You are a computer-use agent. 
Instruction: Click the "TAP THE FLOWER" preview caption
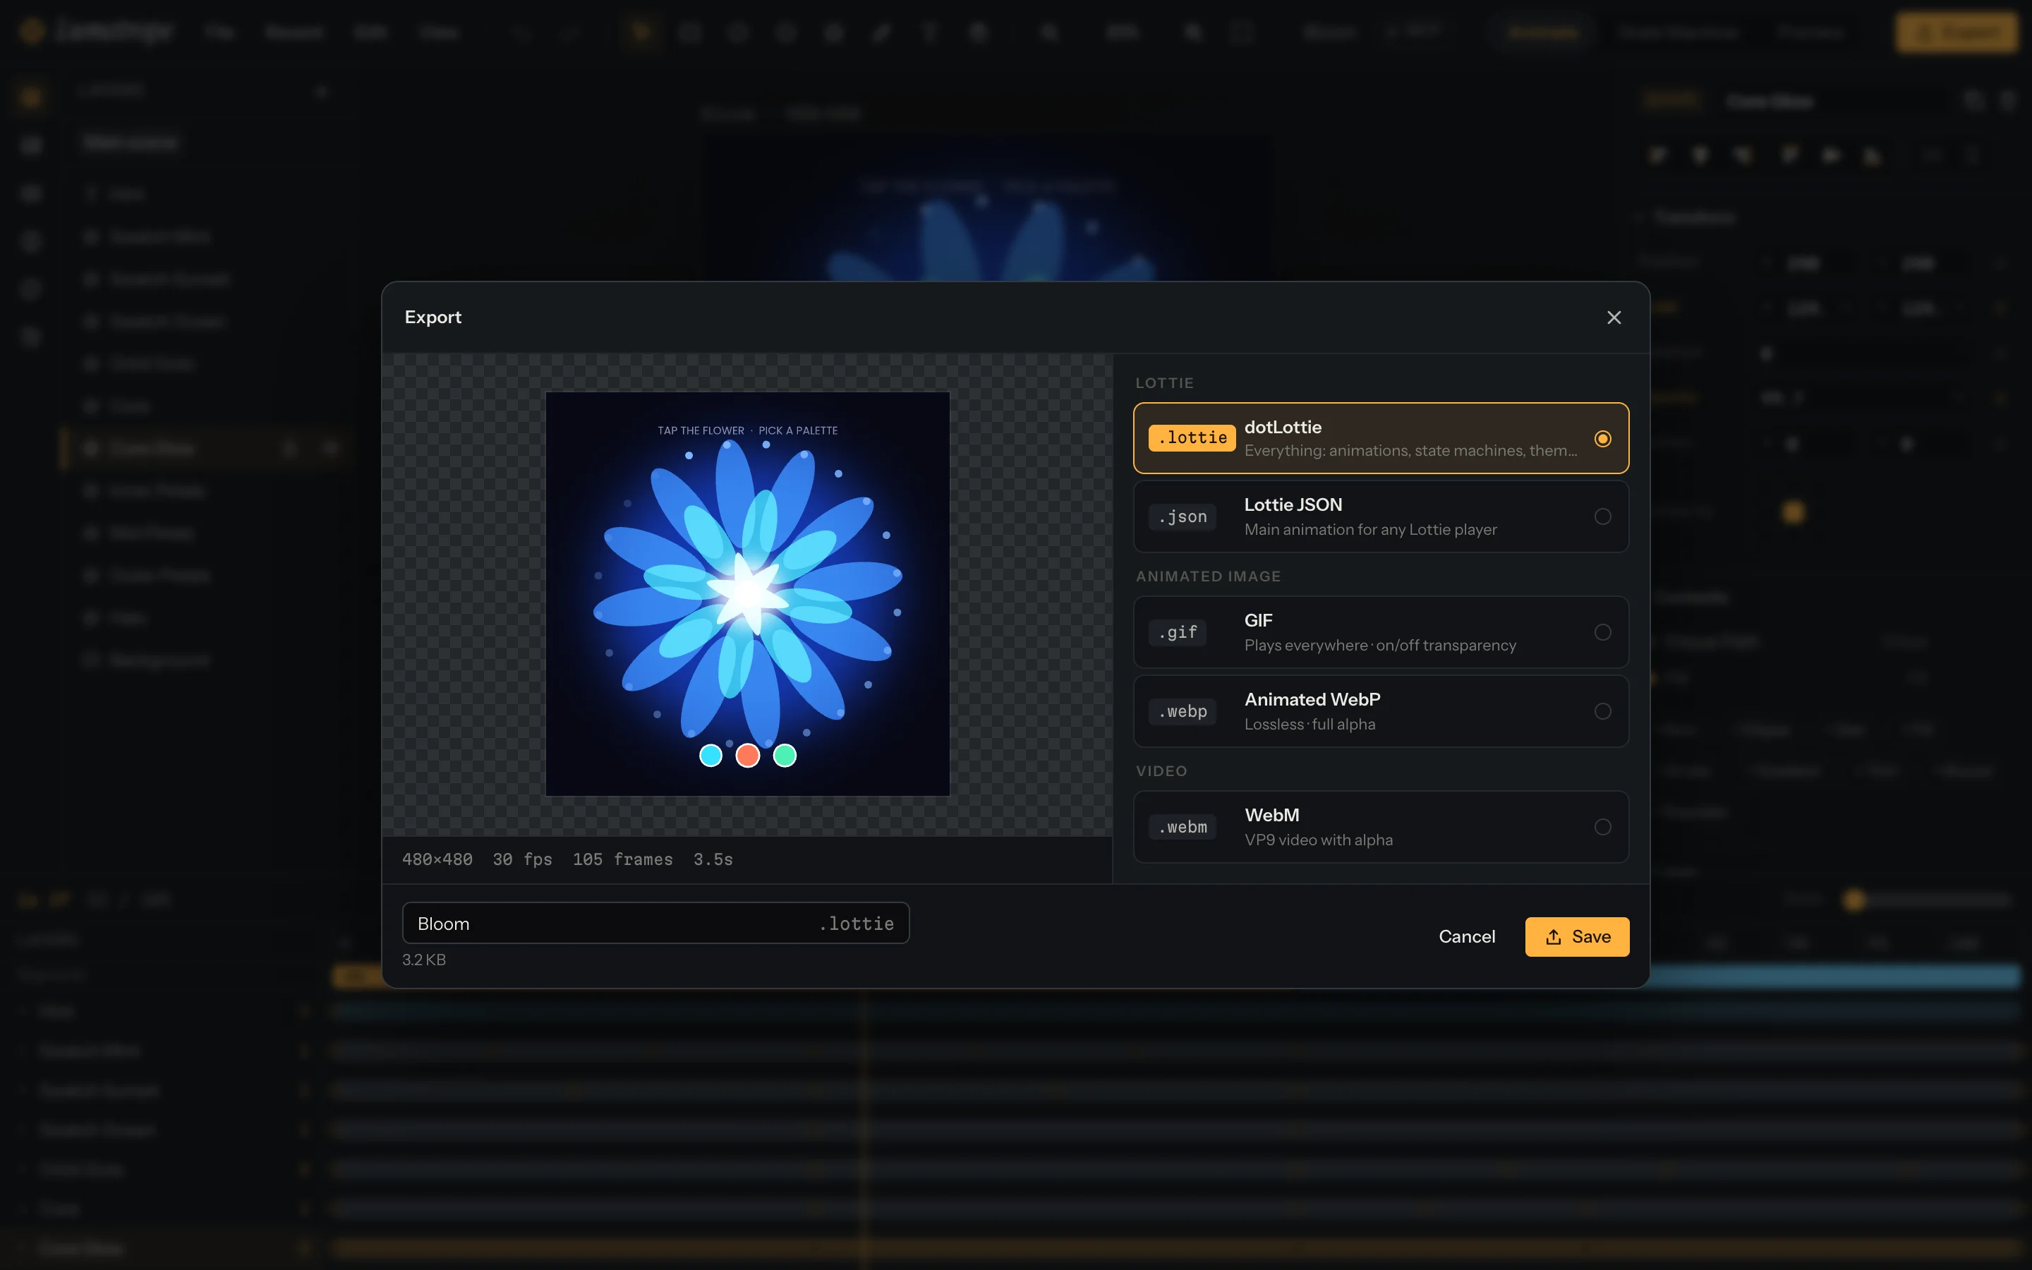pos(701,430)
